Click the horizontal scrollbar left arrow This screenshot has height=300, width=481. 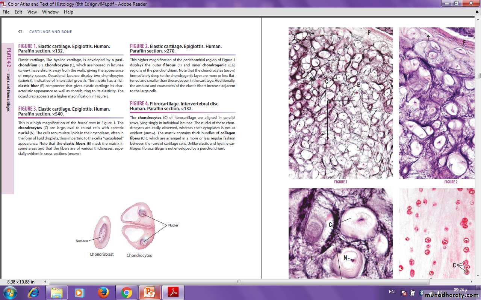(46, 282)
